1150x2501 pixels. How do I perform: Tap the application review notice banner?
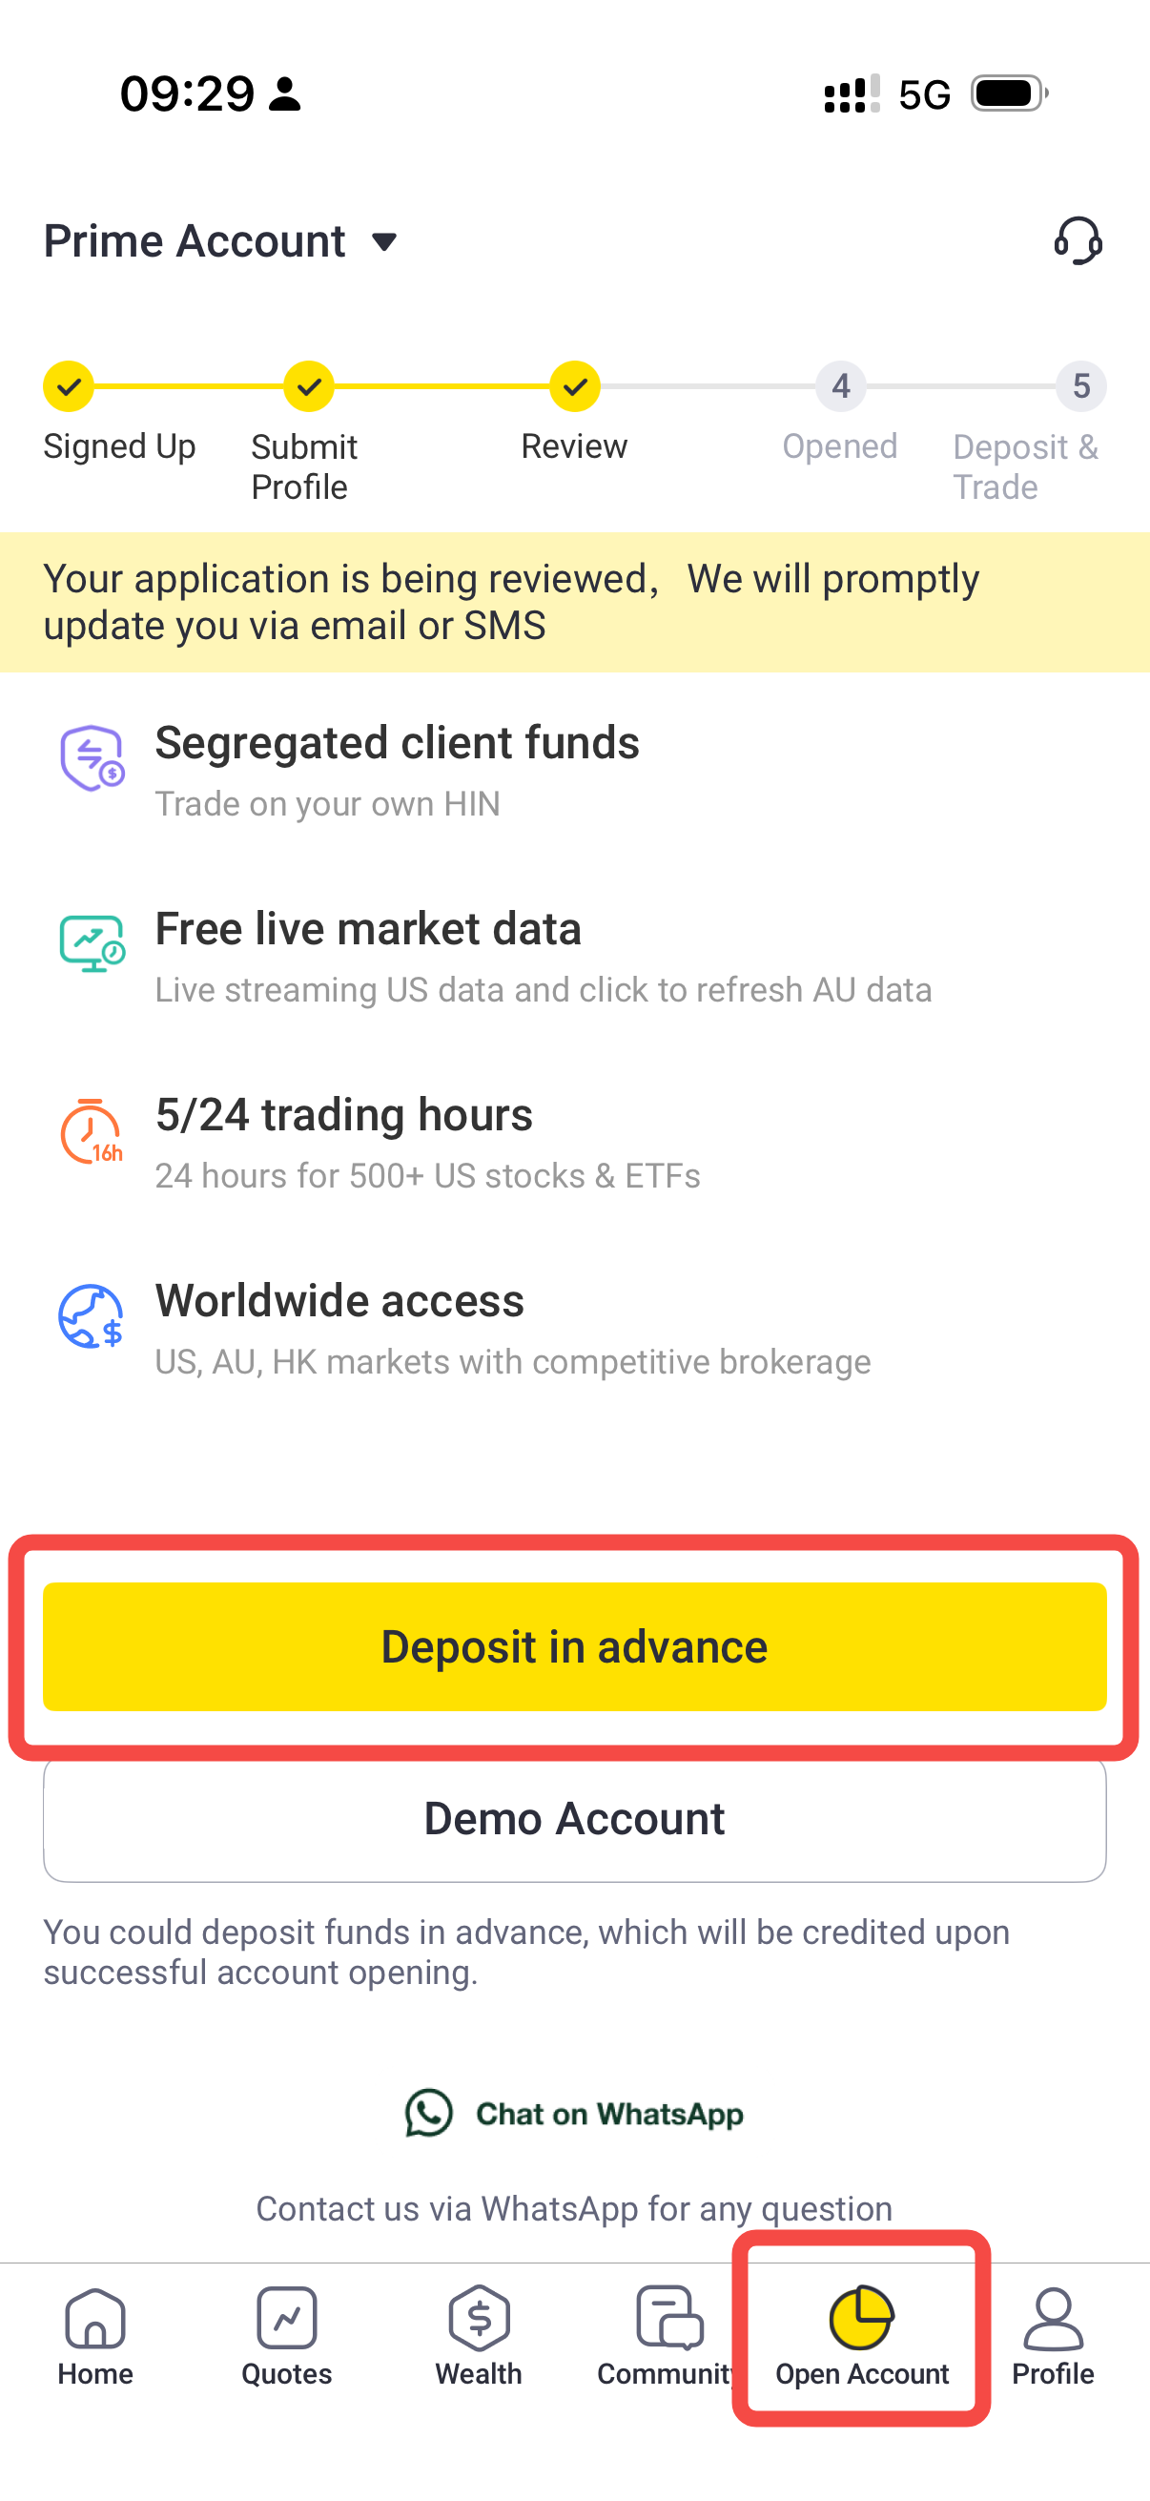574,602
